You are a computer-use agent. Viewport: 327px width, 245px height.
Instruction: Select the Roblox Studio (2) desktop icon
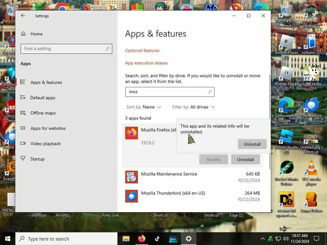[x=286, y=142]
